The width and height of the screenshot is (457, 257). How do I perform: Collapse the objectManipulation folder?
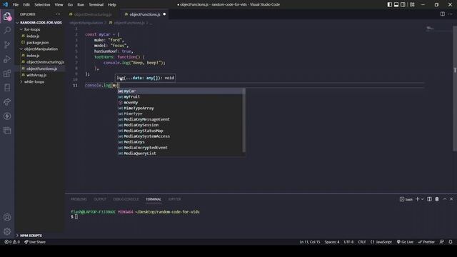(x=41, y=49)
